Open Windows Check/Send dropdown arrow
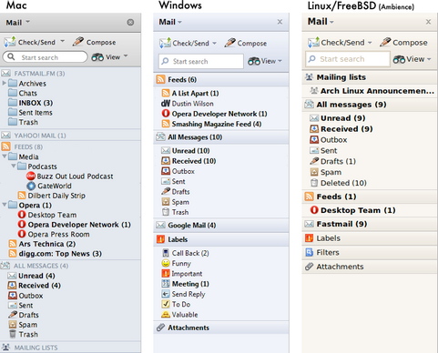 [214, 44]
